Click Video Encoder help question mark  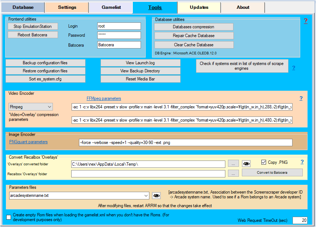coord(301,98)
